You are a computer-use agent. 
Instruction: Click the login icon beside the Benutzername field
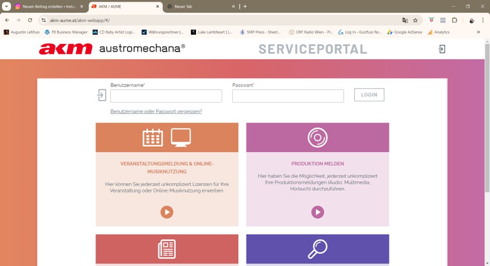point(102,95)
